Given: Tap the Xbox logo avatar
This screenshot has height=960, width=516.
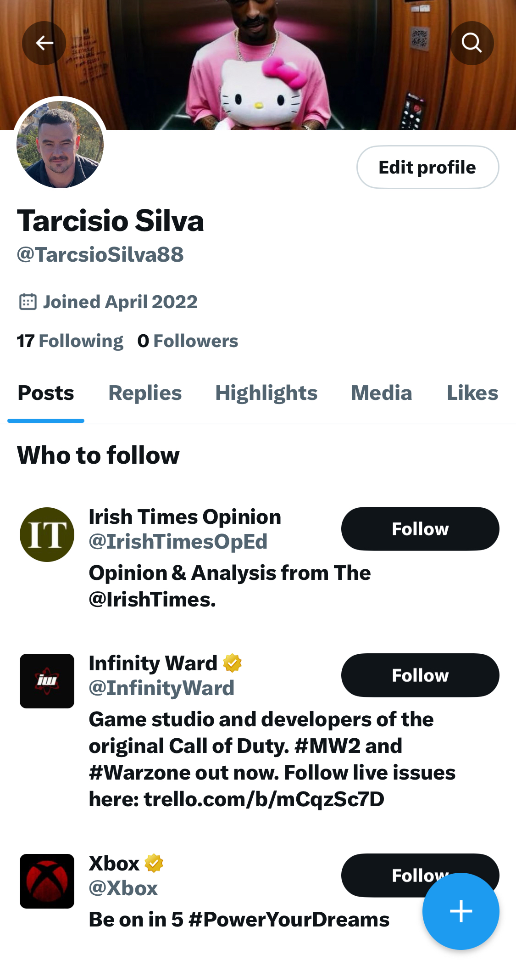Looking at the screenshot, I should (x=47, y=881).
